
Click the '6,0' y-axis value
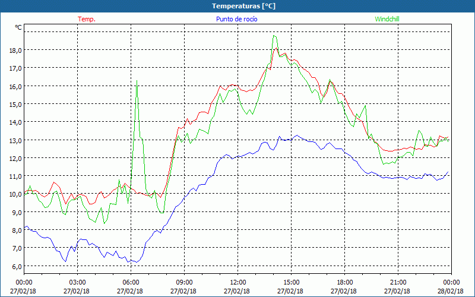(17, 266)
